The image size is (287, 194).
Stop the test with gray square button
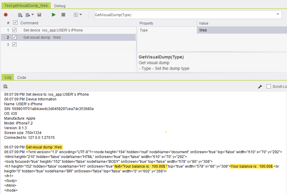(63, 15)
